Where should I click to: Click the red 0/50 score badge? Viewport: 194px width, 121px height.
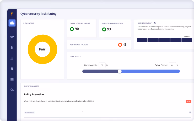(x=188, y=101)
